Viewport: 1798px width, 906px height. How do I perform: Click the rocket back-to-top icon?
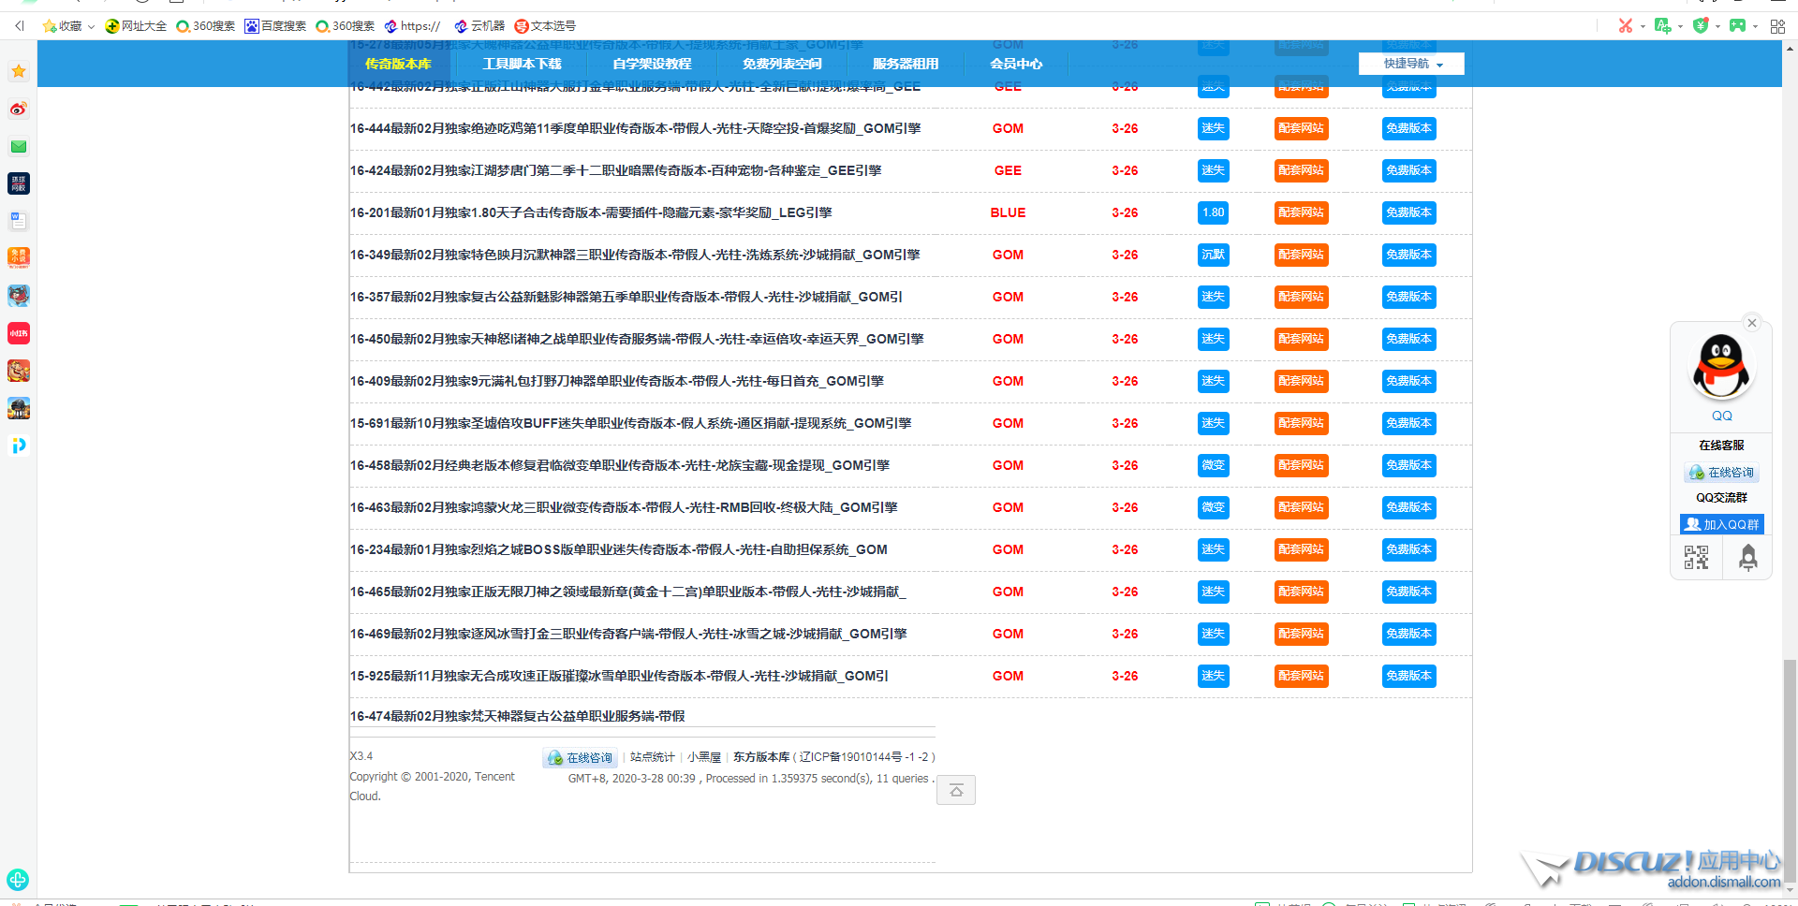tap(1747, 558)
